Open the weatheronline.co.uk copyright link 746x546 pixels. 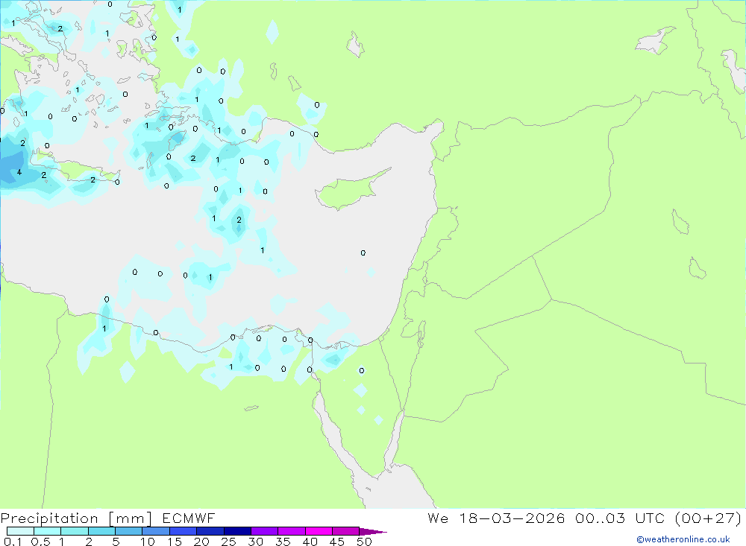point(683,539)
